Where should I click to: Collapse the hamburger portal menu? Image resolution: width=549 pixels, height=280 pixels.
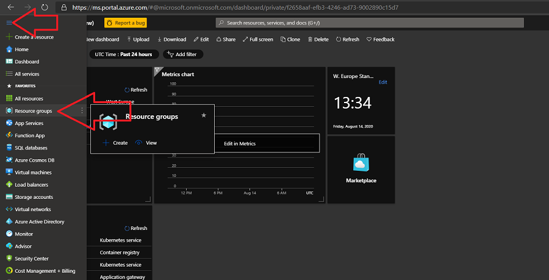click(9, 23)
